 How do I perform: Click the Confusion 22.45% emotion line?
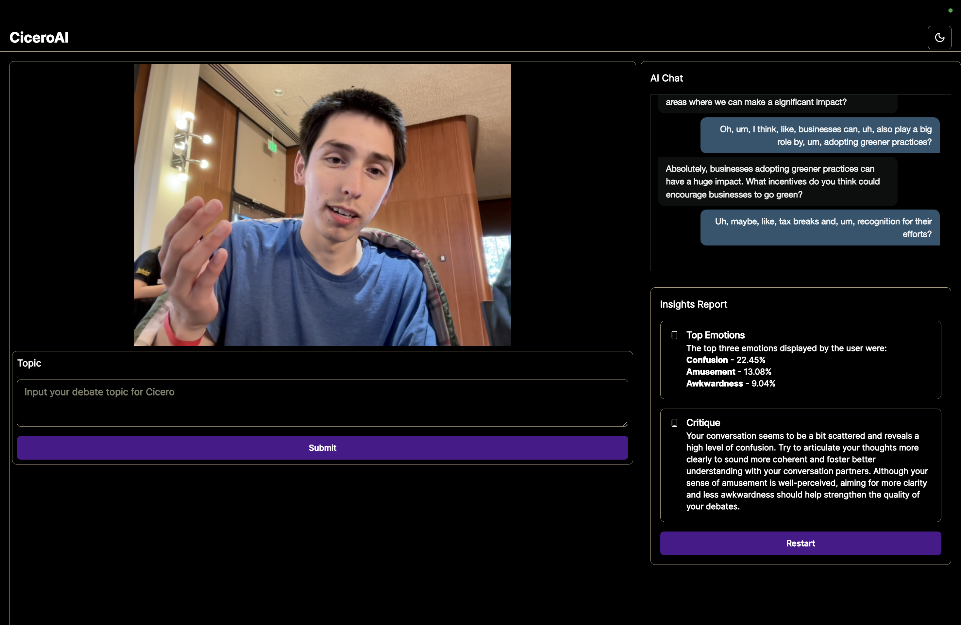(x=726, y=360)
